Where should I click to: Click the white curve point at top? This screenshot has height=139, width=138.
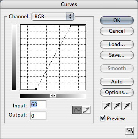(71, 26)
